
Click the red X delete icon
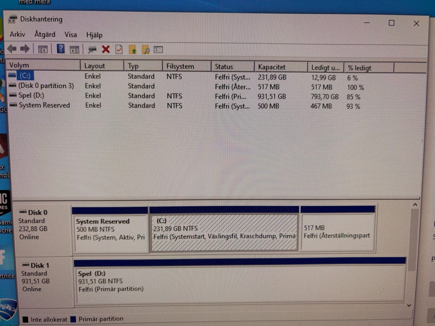(106, 49)
